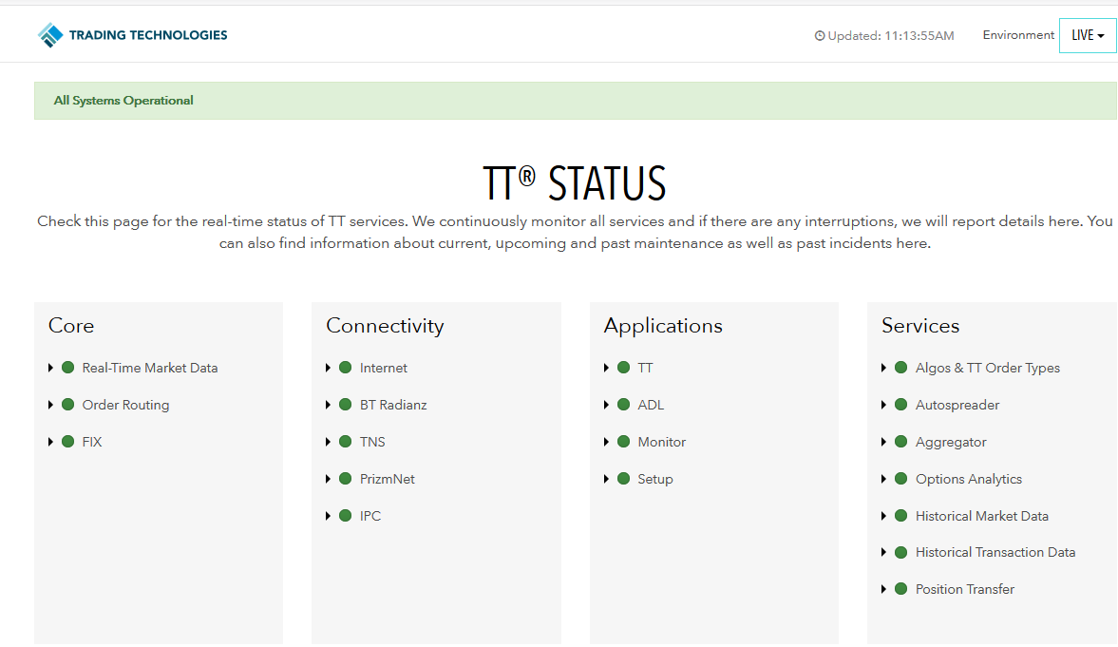Select the PrizmNet label
1118x647 pixels.
tap(388, 480)
